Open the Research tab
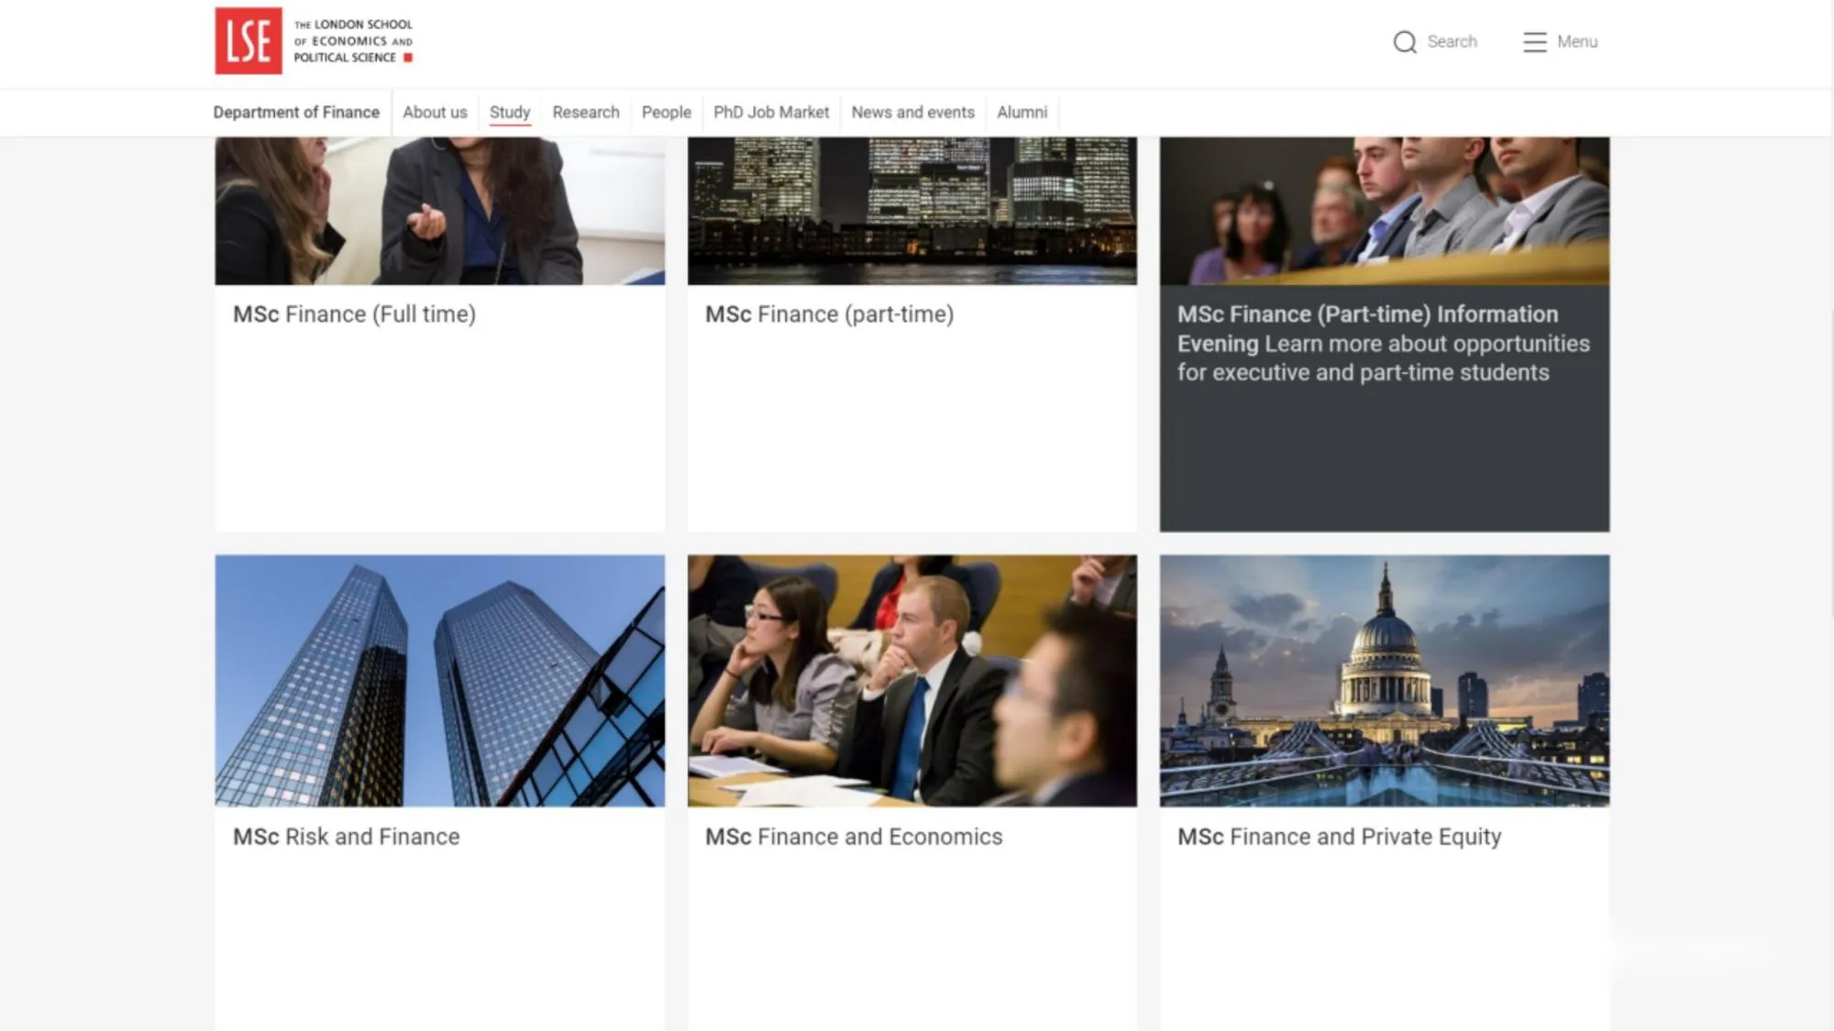Image resolution: width=1834 pixels, height=1031 pixels. (x=586, y=112)
